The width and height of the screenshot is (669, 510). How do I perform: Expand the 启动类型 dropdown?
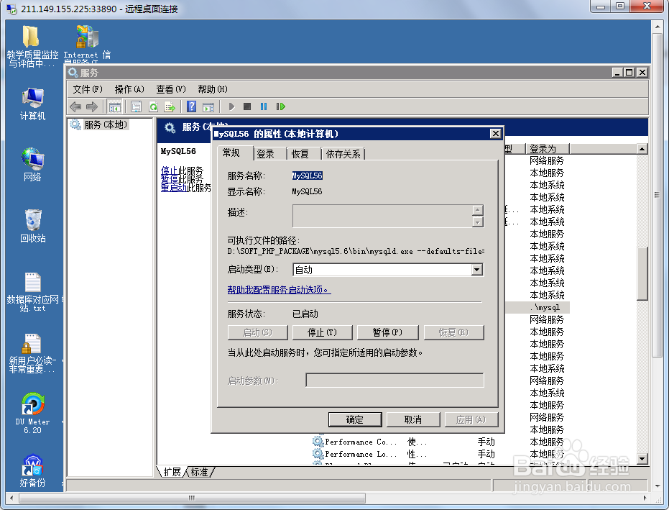click(x=477, y=270)
